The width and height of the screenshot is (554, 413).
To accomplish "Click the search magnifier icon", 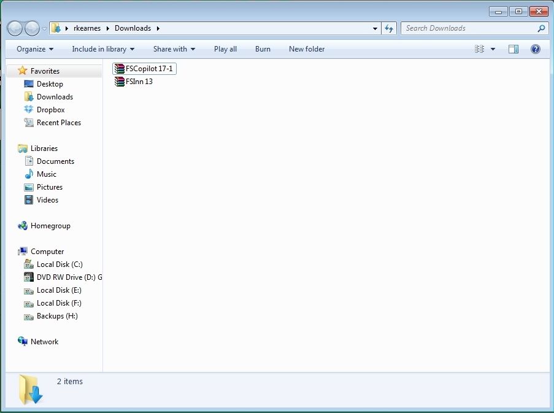I will tap(541, 28).
